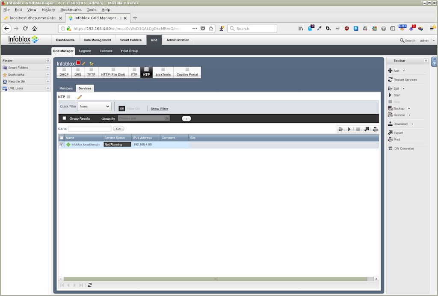Click the refresh icon in the table footer
The width and height of the screenshot is (438, 296).
(x=90, y=285)
